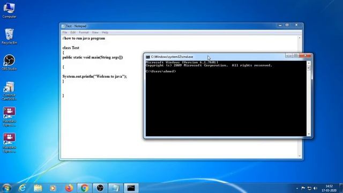Click the Show Desktop strip at taskbar end

[x=341, y=188]
